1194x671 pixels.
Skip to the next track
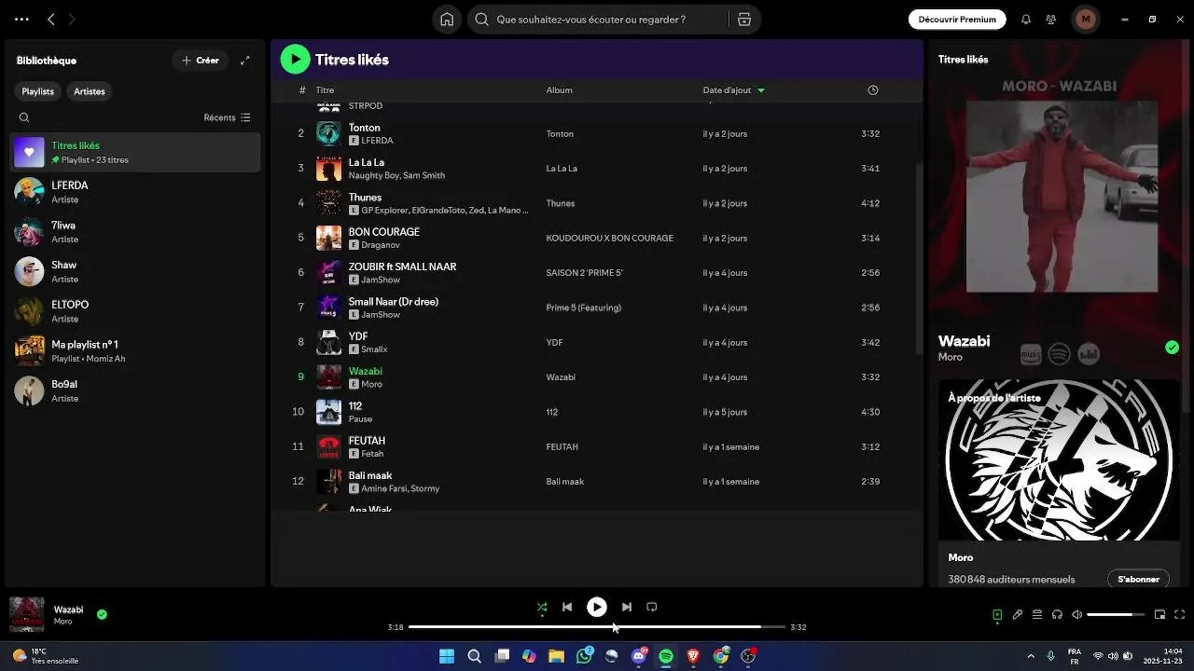click(x=627, y=607)
